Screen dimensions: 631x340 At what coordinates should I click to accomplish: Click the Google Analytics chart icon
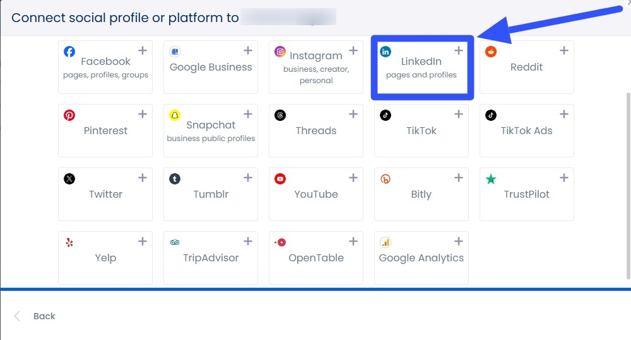coord(386,242)
